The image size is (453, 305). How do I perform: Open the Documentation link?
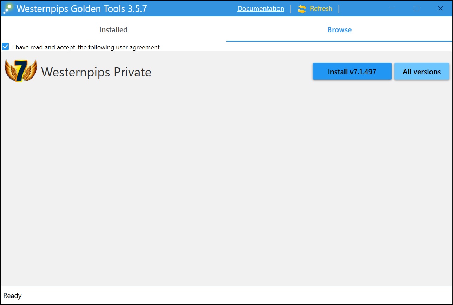(261, 9)
